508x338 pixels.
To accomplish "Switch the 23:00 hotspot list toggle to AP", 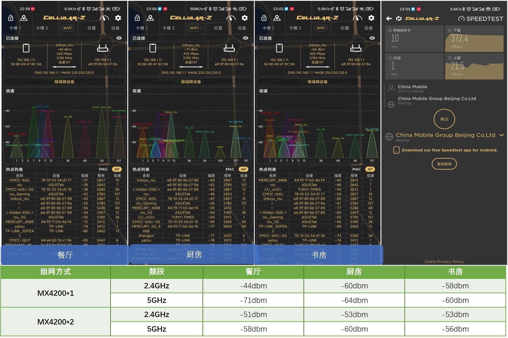I will click(x=243, y=169).
